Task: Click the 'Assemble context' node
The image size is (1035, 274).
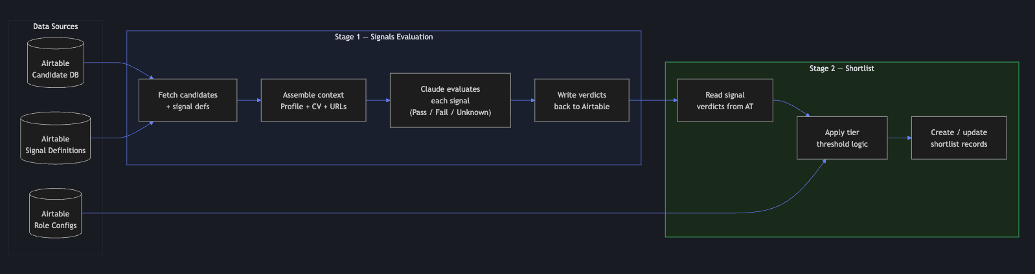Action: click(313, 100)
